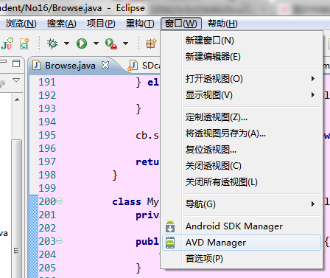Choose 新建窗口(N) menu entry
330x278 pixels.
242,41
